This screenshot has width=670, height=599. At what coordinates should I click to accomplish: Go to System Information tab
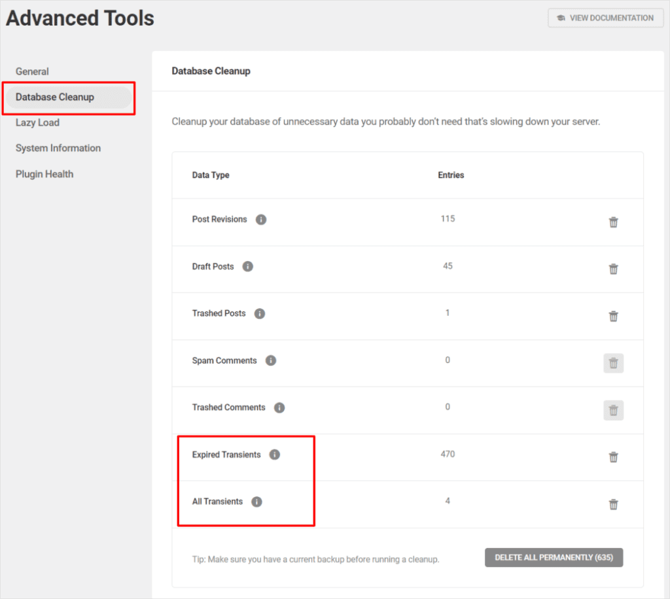(58, 148)
